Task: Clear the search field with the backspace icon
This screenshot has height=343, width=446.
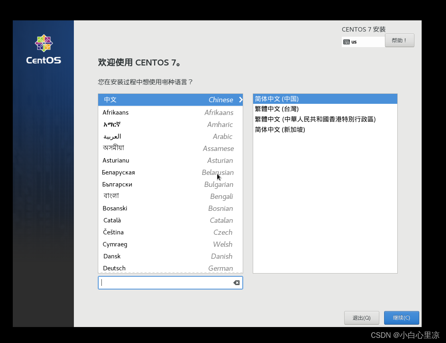Action: coord(236,283)
